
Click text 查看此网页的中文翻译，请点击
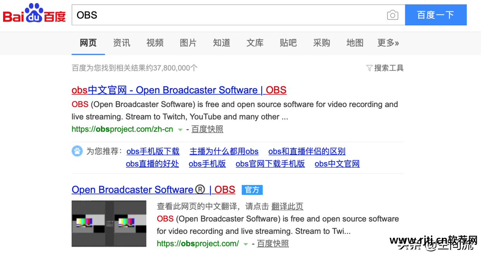coord(213,206)
